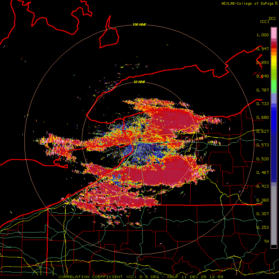Viewport: 279px width, 279px height.
Task: Click the 0.467 legend value
Action: click(x=263, y=173)
